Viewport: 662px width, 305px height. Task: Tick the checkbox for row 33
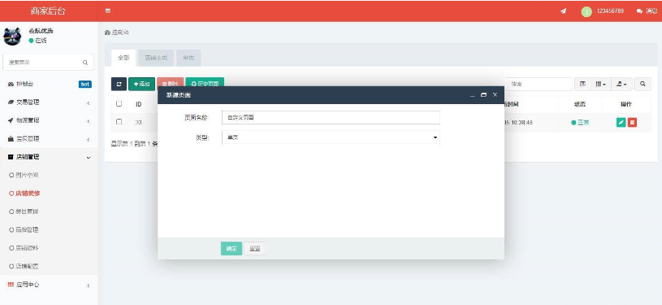[119, 122]
